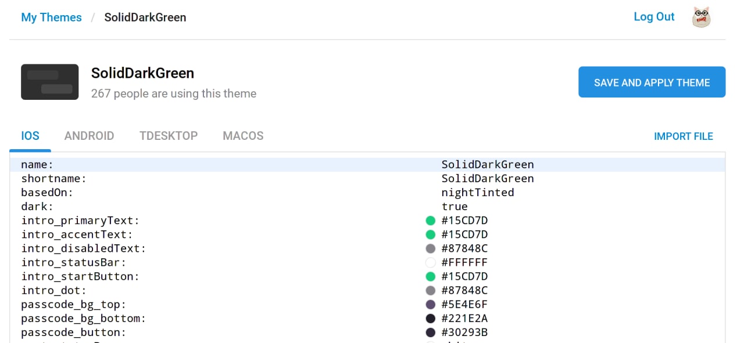Click the intro_disabledText gray swatch

[x=431, y=248]
